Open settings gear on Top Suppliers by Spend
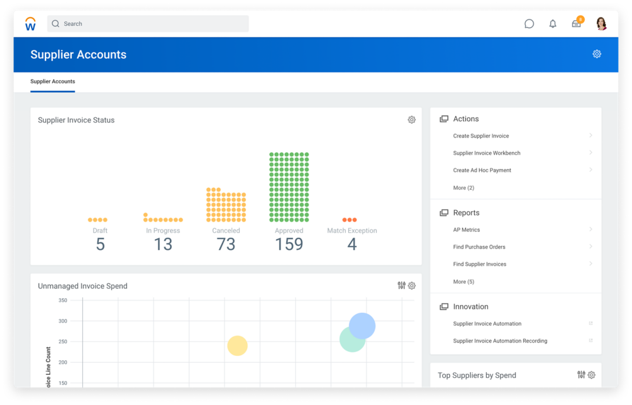 [592, 374]
